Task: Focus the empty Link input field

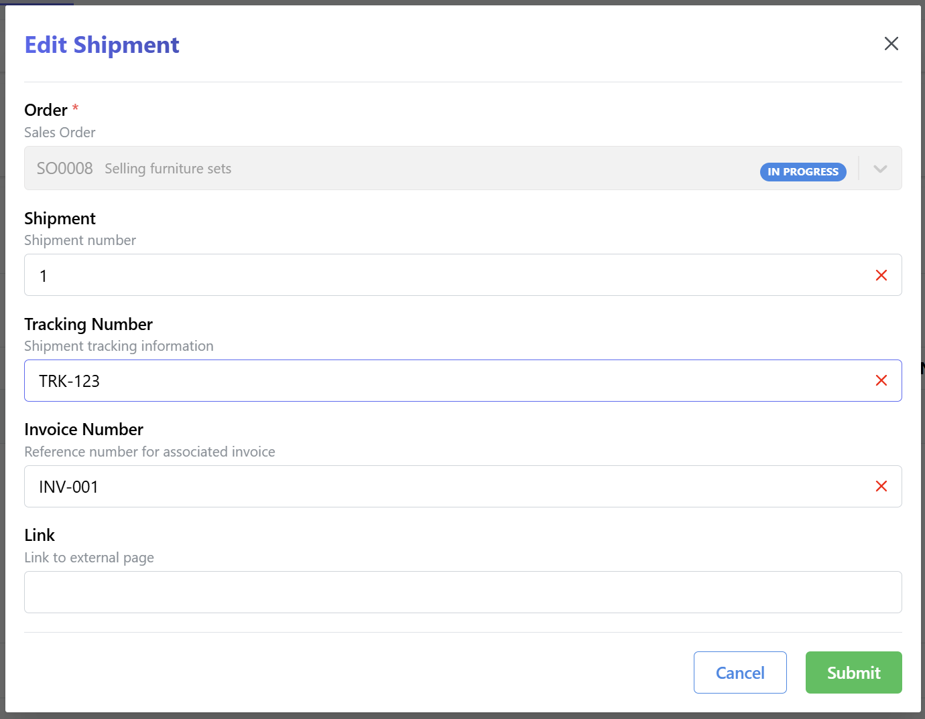Action: 462,592
